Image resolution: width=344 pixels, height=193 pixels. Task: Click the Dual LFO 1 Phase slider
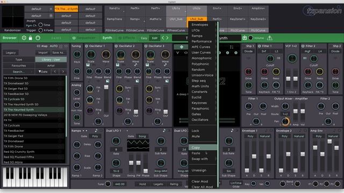point(146,164)
